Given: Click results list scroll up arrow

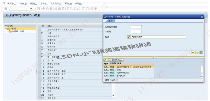Looking at the screenshot, I should [202, 74].
